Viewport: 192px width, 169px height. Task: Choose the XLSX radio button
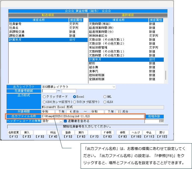105,102
